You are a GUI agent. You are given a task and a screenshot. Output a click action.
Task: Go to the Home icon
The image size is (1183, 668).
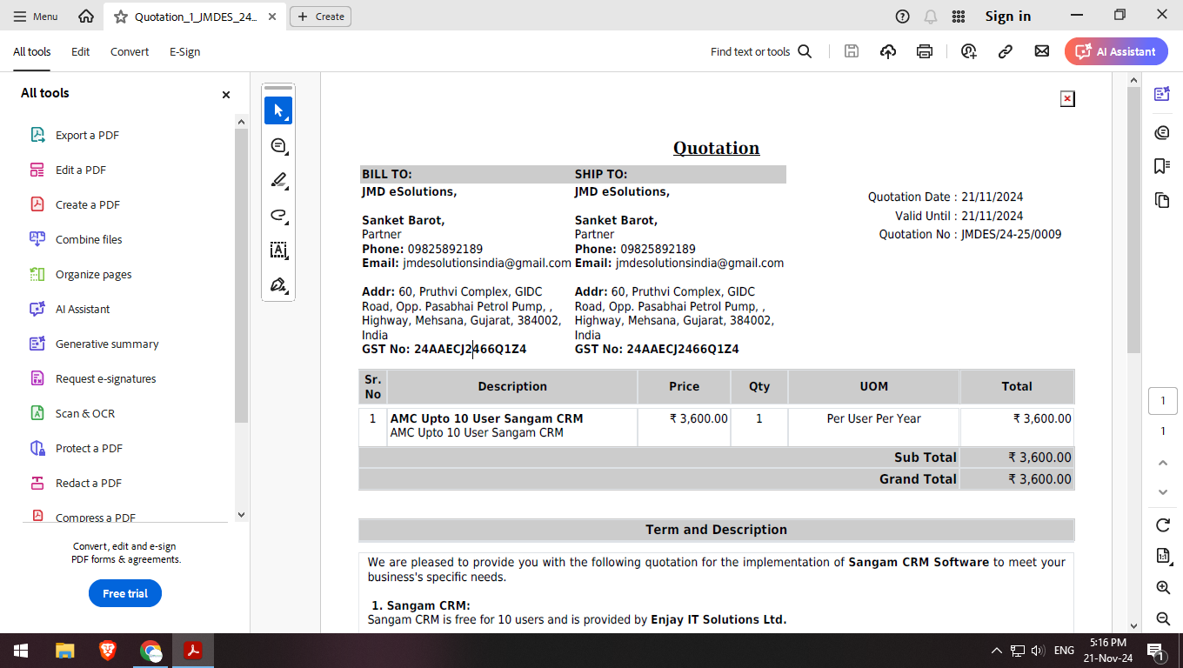86,17
